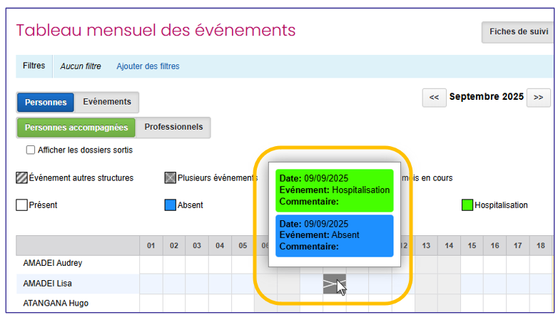Switch to 'Evénements' view toggle
The width and height of the screenshot is (558, 315).
pos(107,103)
